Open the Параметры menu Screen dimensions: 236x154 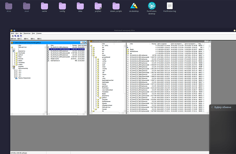[x=27, y=33]
